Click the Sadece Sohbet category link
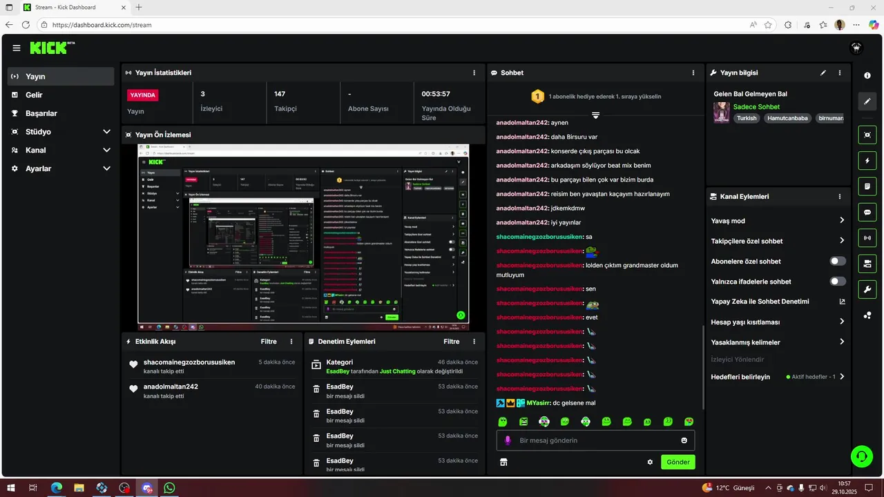 pos(756,107)
